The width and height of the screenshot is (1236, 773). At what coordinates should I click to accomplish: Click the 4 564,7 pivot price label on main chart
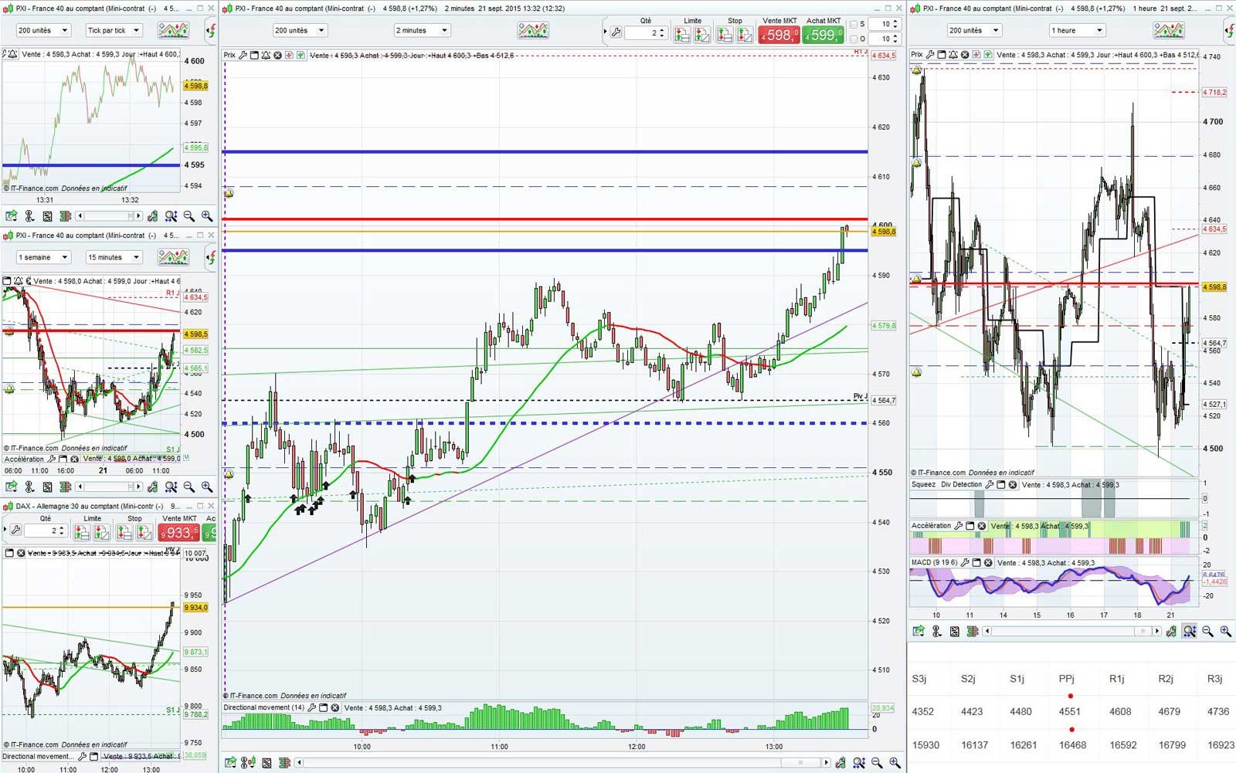[x=884, y=401]
